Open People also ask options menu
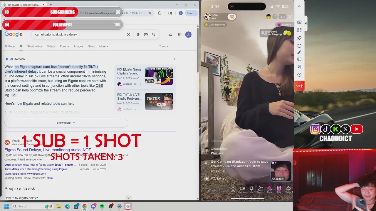 (x=39, y=189)
